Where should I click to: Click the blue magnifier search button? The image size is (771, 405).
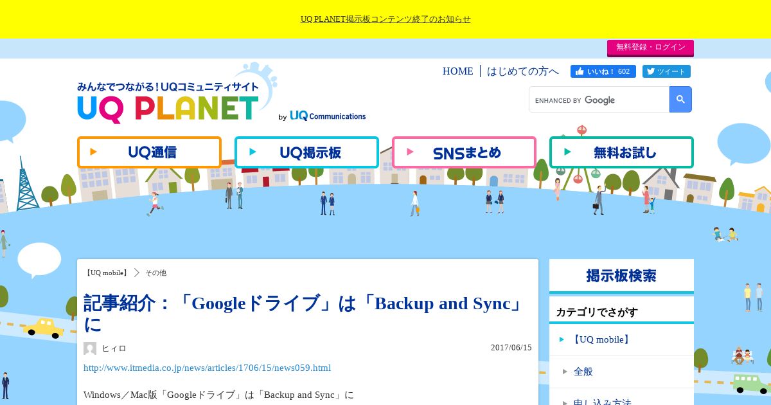click(x=680, y=100)
